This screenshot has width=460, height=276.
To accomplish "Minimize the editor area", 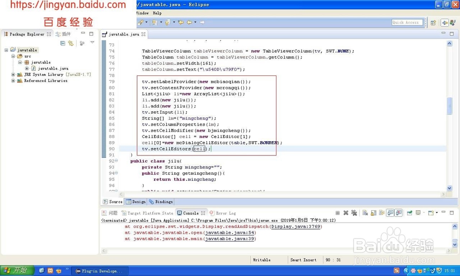I will (x=443, y=33).
